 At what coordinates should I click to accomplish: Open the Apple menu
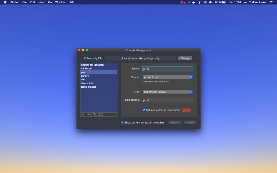pos(5,2)
